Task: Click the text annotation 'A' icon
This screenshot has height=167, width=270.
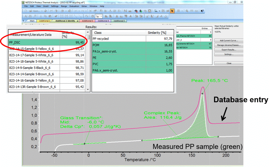Action: coord(26,16)
